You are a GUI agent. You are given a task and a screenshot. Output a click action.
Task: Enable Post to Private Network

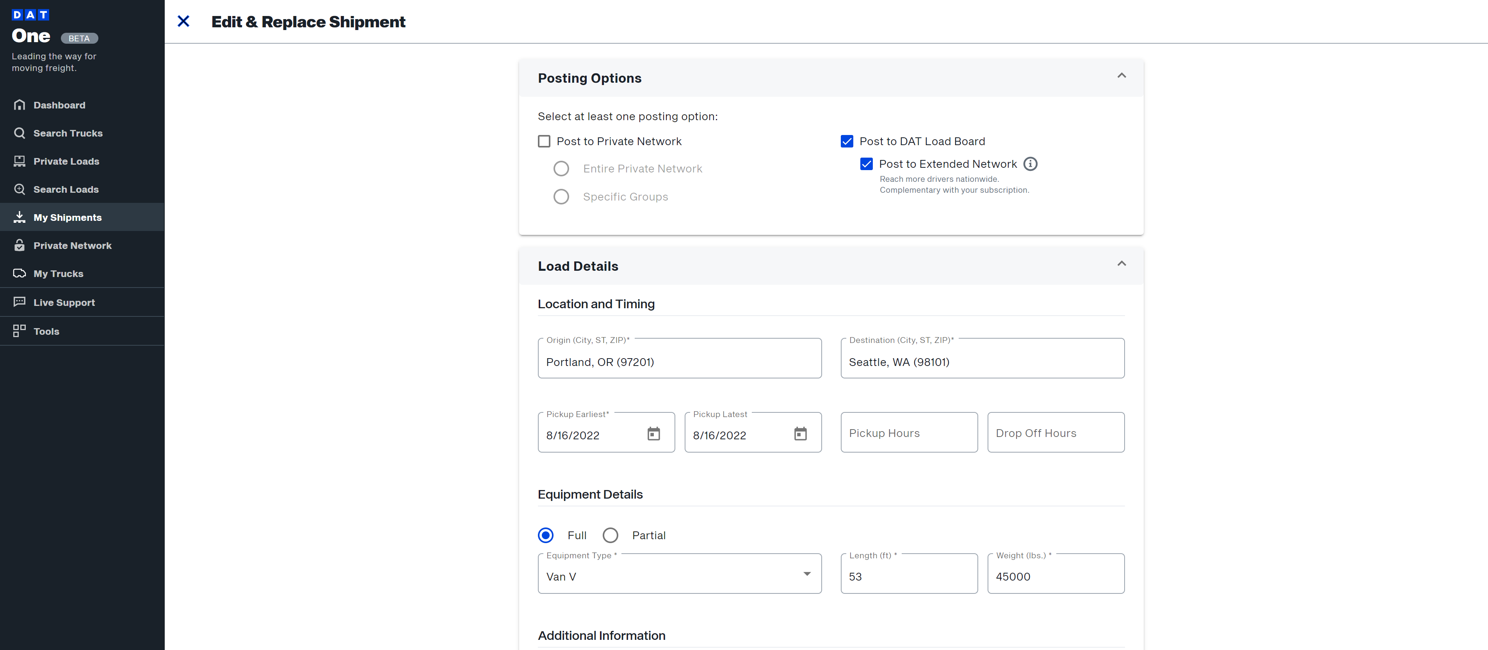pos(544,141)
